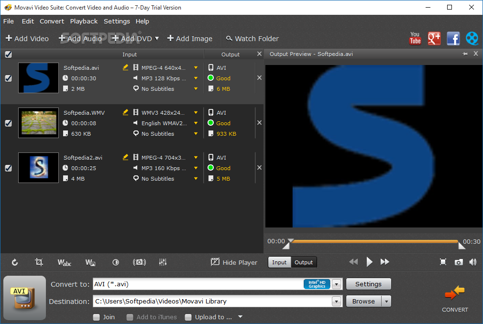Click the Facebook icon
The width and height of the screenshot is (483, 324).
453,38
